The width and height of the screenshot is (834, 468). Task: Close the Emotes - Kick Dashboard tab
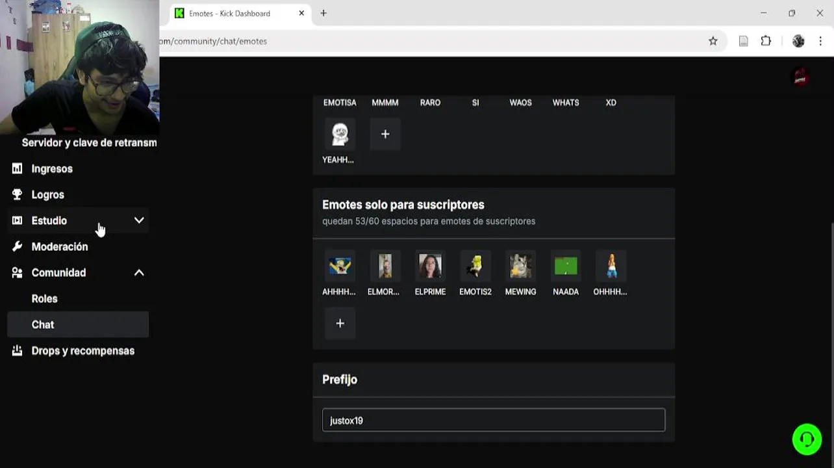[301, 13]
